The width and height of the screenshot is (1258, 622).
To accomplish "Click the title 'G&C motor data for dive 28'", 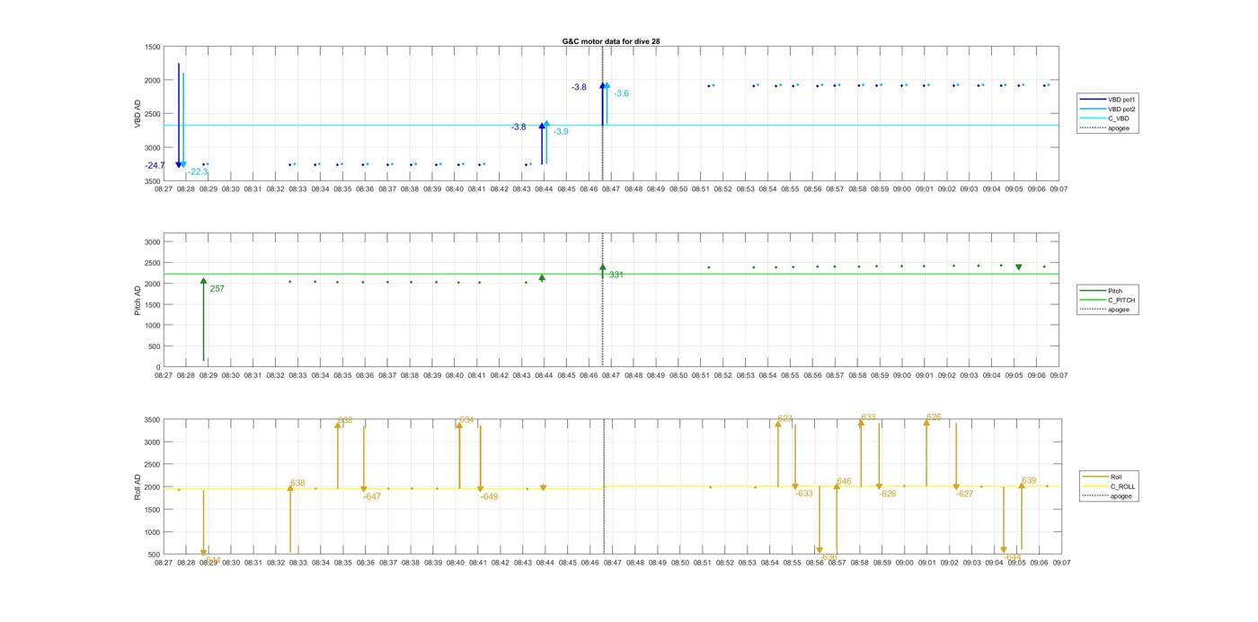I will (x=612, y=41).
